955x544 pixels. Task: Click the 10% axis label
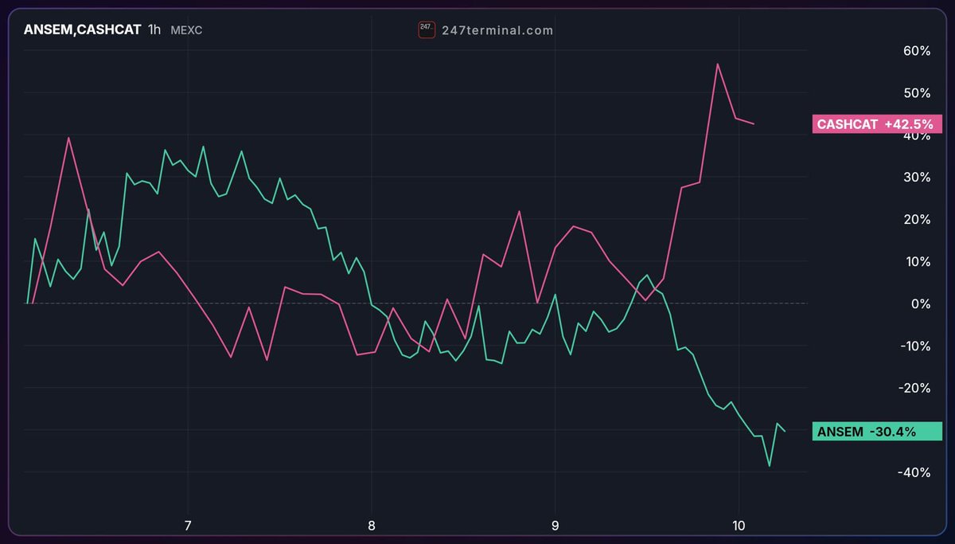click(916, 262)
